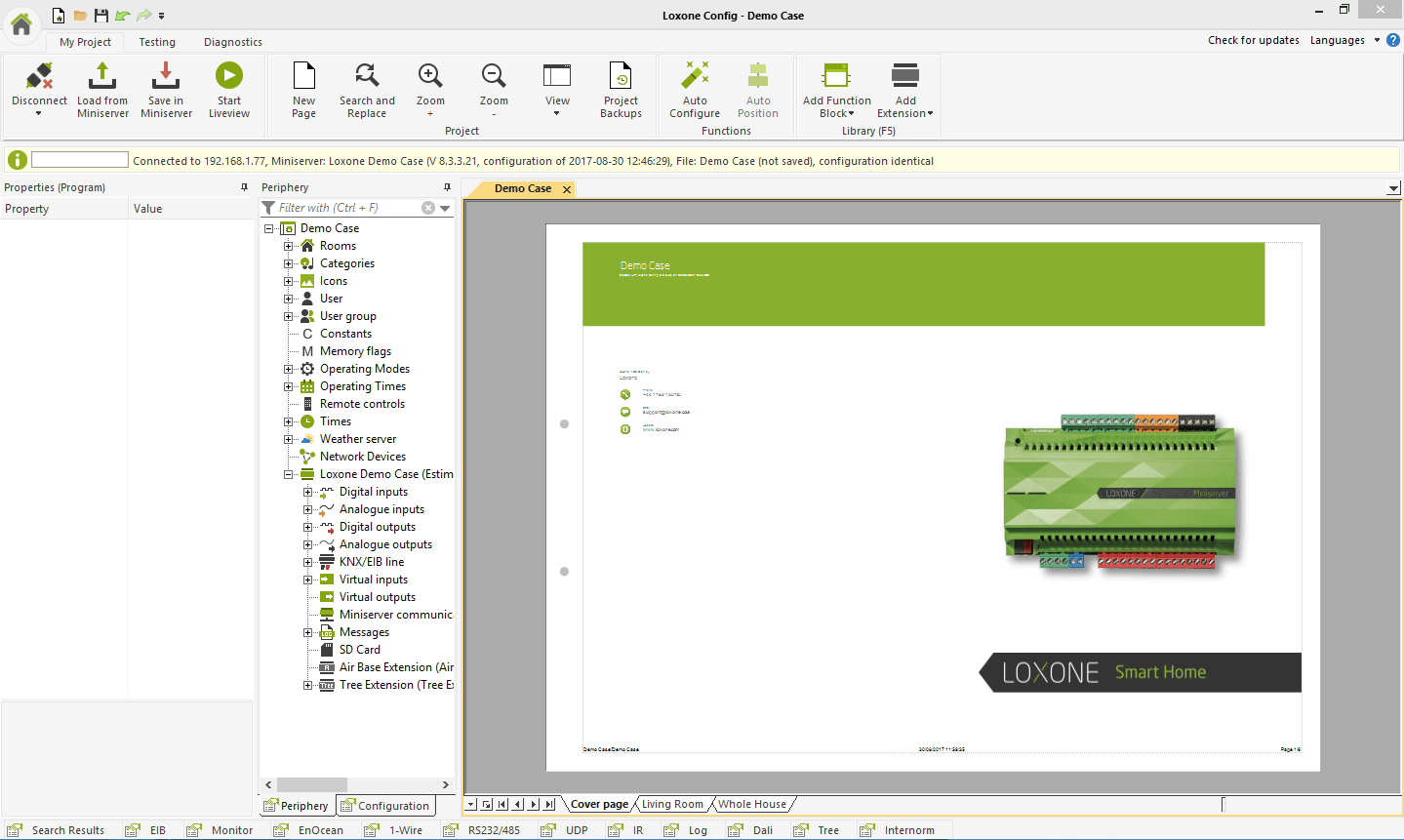Image resolution: width=1404 pixels, height=840 pixels.
Task: Expand the Tree Extension node
Action: (x=308, y=685)
